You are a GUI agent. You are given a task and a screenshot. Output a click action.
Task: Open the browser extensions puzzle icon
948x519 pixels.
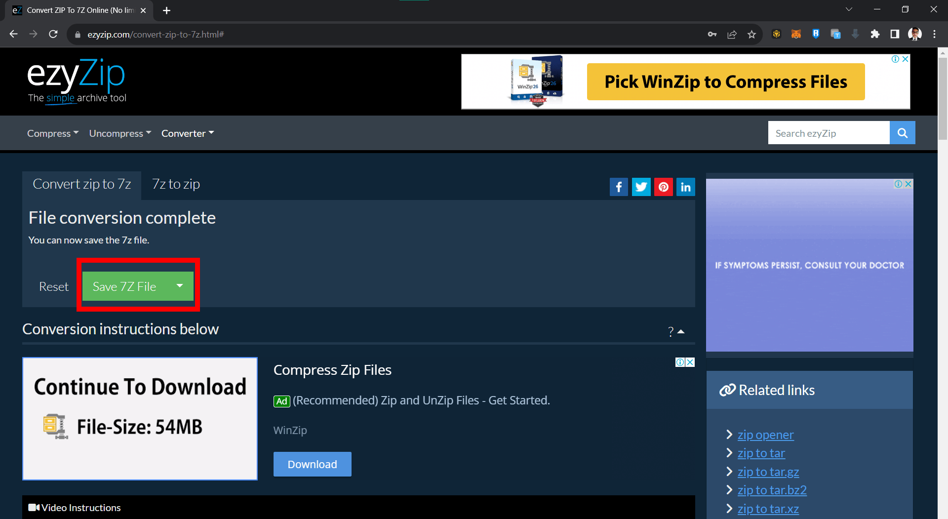875,34
